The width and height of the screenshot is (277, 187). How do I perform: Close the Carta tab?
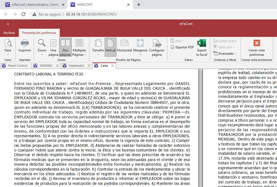(x=113, y=66)
